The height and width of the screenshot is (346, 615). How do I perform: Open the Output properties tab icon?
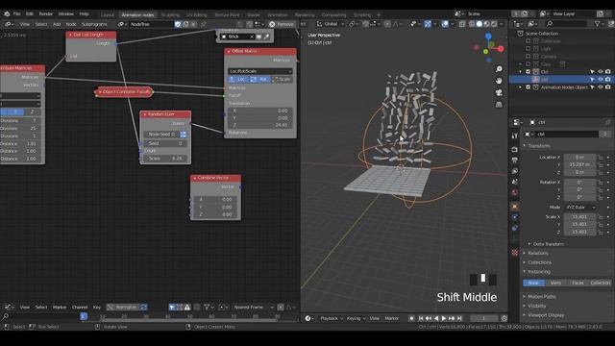tap(515, 161)
